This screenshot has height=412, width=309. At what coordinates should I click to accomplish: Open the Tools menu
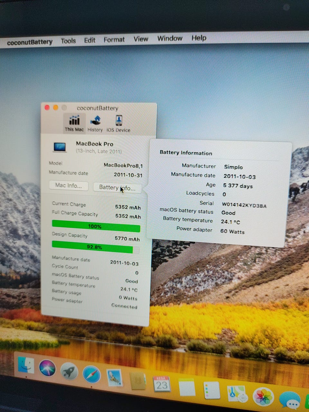[x=68, y=41]
